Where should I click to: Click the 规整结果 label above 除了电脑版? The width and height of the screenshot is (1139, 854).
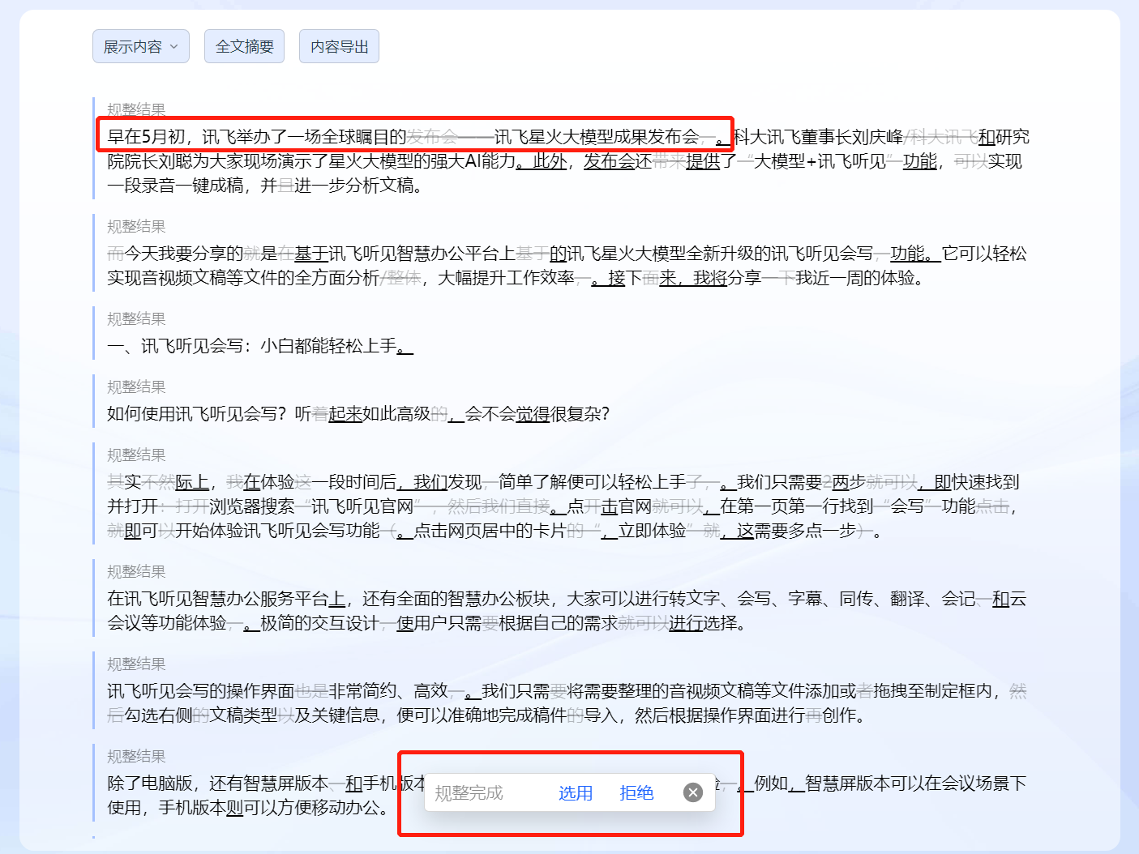(x=136, y=757)
